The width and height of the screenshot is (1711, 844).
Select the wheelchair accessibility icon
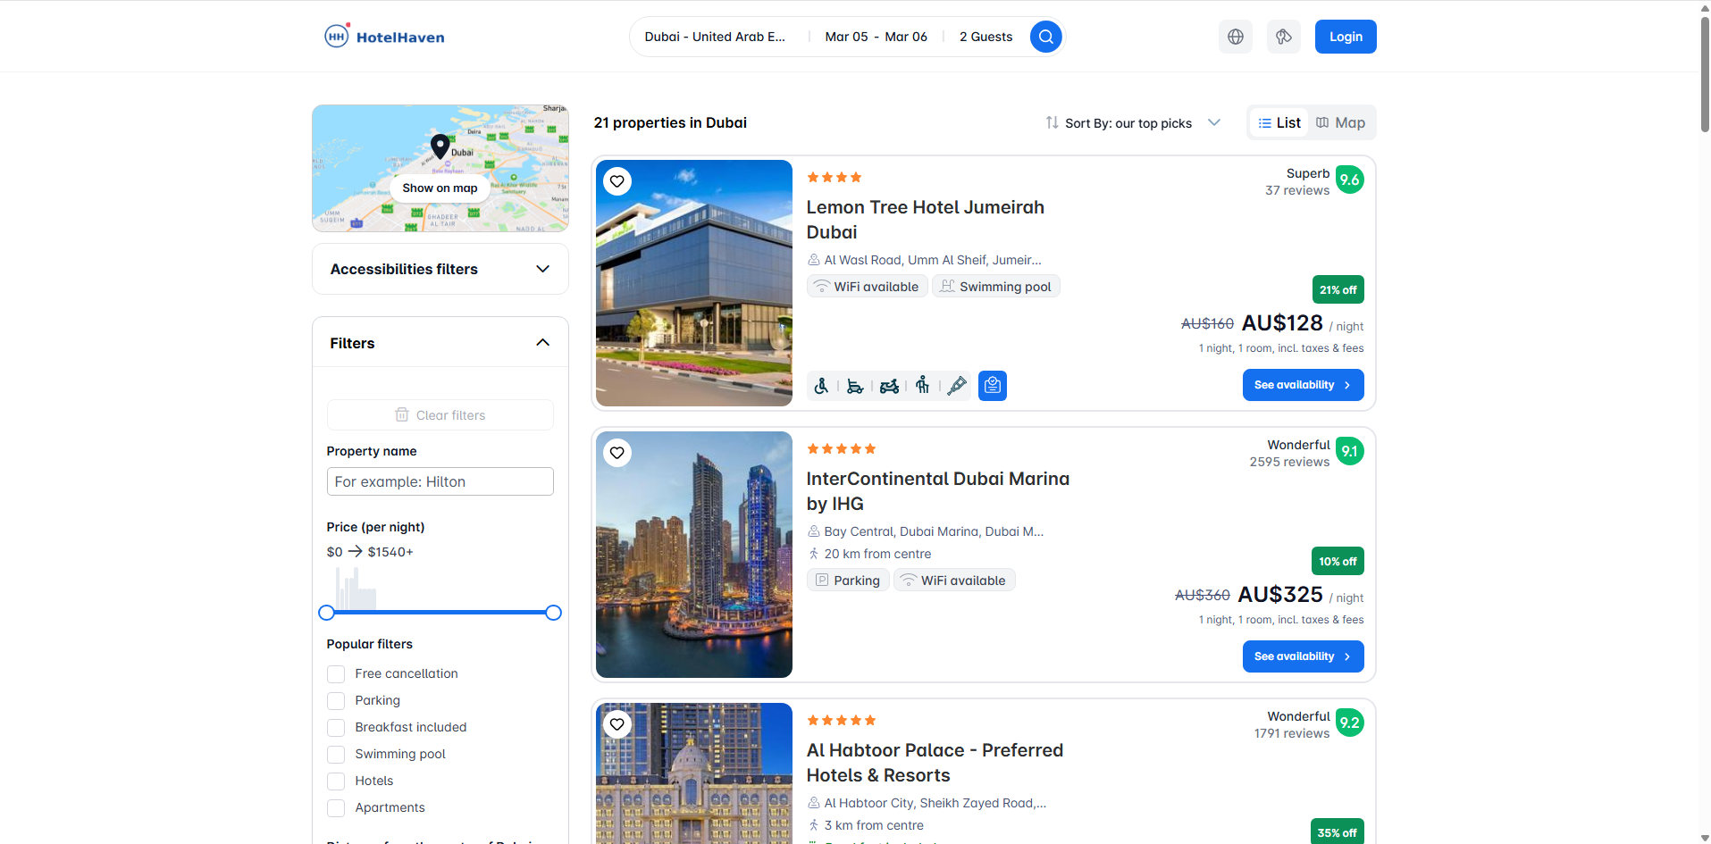click(x=821, y=385)
